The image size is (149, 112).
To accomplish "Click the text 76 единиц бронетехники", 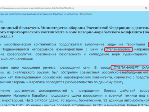I will 81,100.
